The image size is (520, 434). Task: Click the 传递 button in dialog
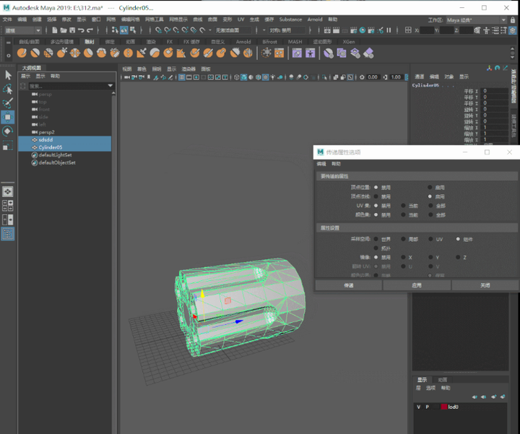pos(348,285)
